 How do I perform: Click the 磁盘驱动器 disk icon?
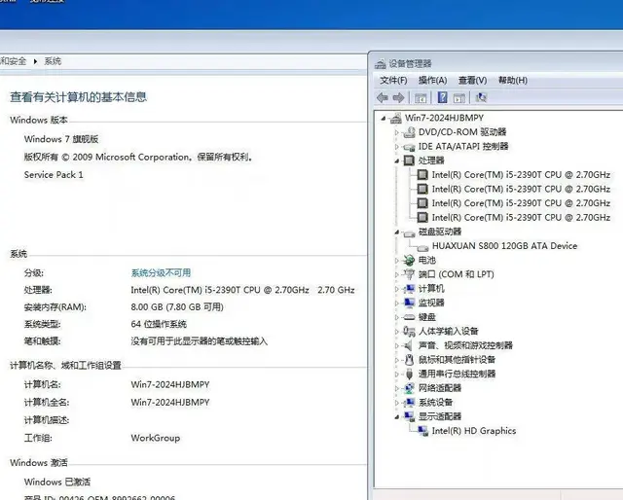point(409,233)
